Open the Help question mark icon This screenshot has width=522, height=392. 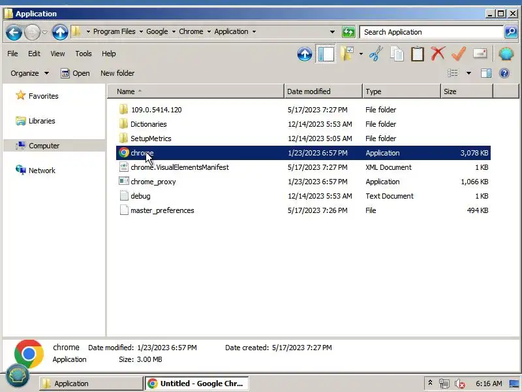point(504,73)
